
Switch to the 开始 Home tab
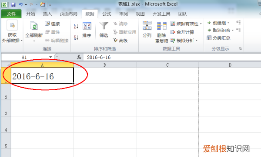(x=30, y=14)
